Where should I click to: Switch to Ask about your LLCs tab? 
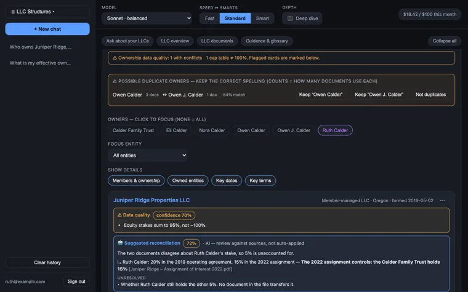pos(127,41)
